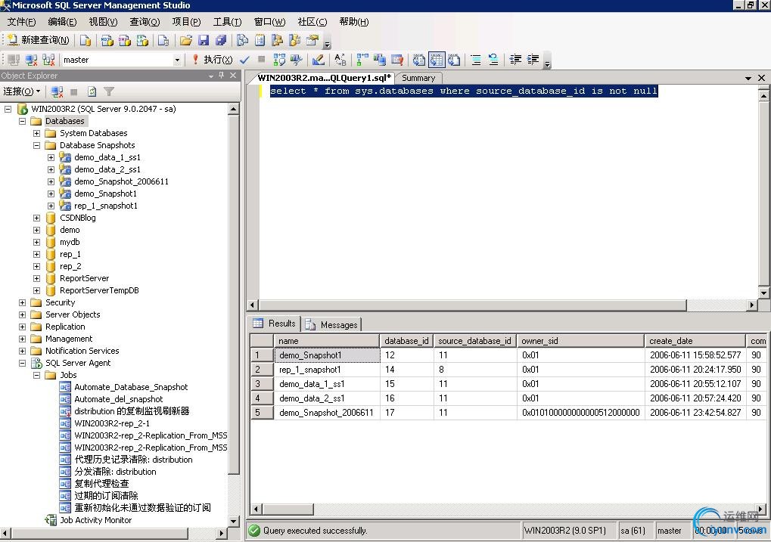Select Job Activity Monitor item
Viewport: 771px width, 542px height.
pos(96,520)
